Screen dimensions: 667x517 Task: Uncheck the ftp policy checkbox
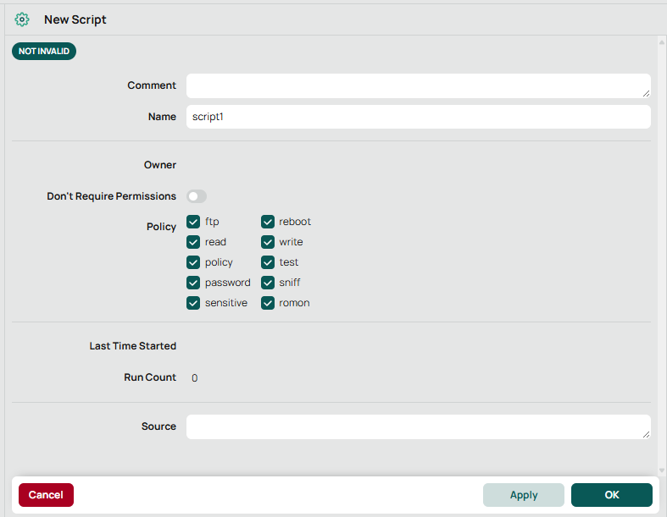[193, 222]
